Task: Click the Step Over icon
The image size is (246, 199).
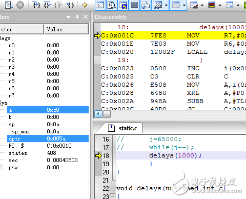Action: (x=48, y=5)
